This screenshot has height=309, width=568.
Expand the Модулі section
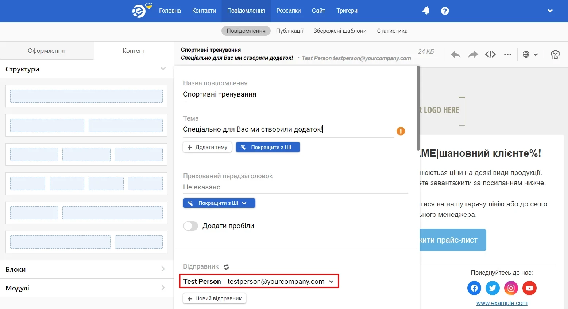[x=163, y=288]
